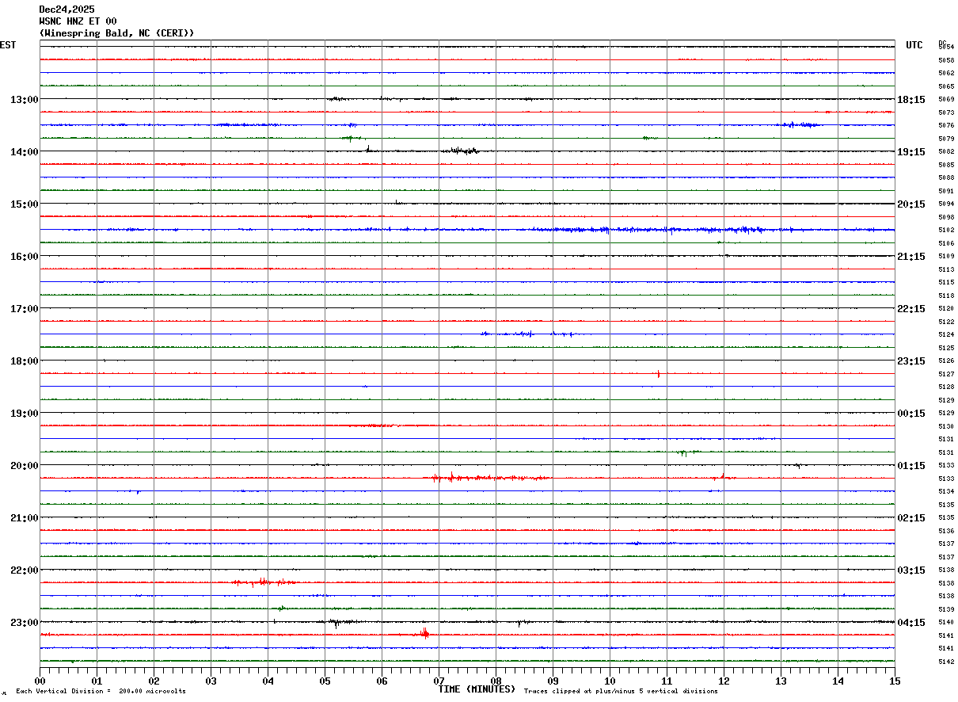958x702 pixels.
Task: Click the 21:15 UTC time label
Action: (x=911, y=257)
